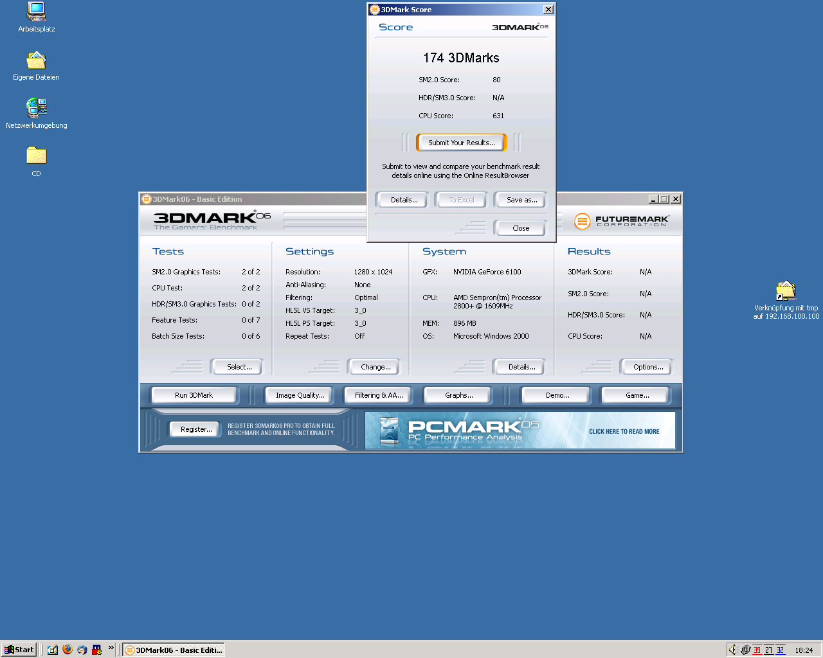
Task: Open the Netzwerkumgebung desktop icon
Action: (x=37, y=113)
